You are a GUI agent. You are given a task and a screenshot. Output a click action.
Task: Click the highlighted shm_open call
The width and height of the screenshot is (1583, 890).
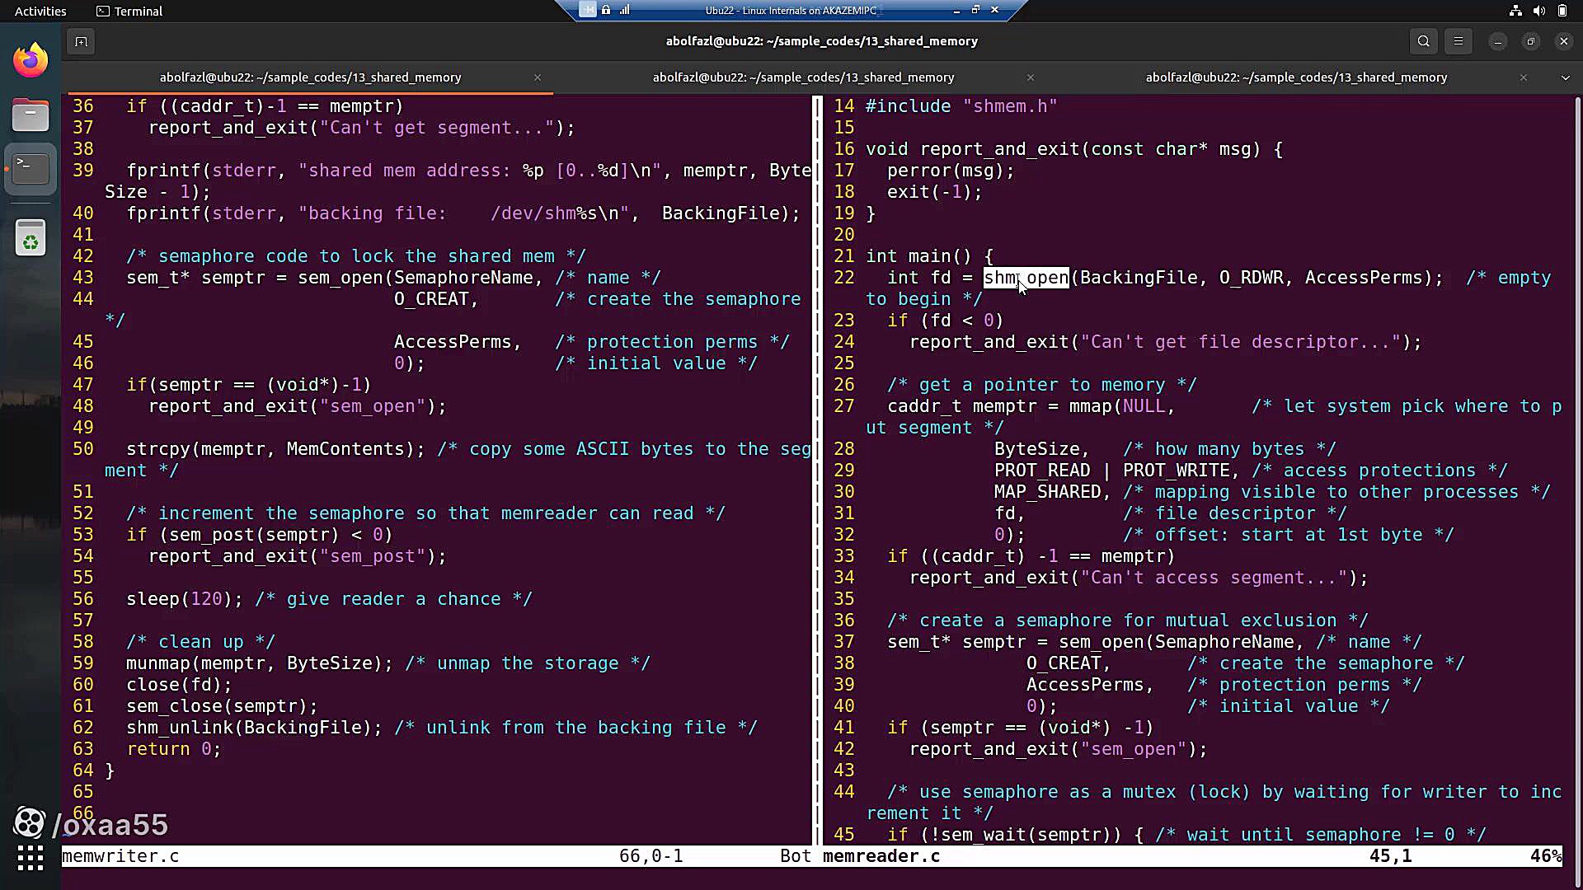1026,278
